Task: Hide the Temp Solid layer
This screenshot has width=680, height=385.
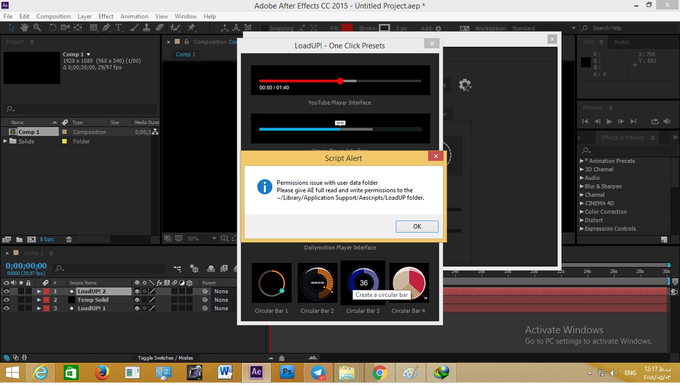Action: (x=6, y=300)
